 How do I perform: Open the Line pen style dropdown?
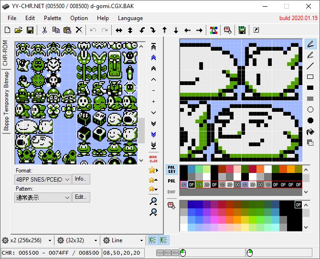pos(123,240)
